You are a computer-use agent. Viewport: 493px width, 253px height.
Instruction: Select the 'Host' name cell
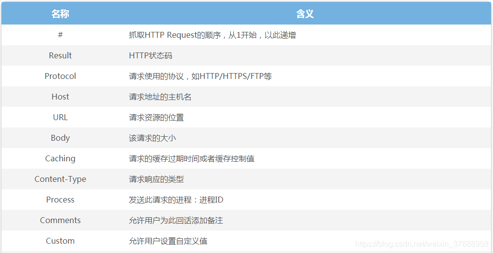60,97
